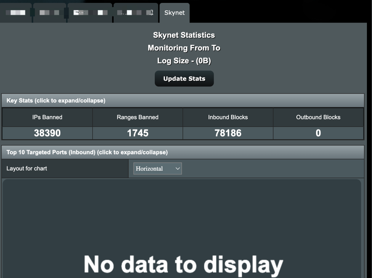Click the Log Size - (0B) text
The height and width of the screenshot is (278, 372).
184,61
